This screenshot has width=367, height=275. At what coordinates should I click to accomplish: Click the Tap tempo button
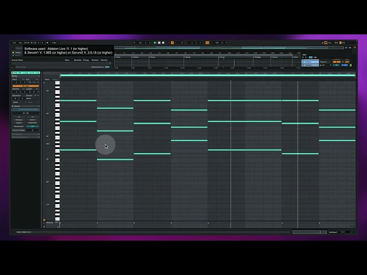coord(21,43)
